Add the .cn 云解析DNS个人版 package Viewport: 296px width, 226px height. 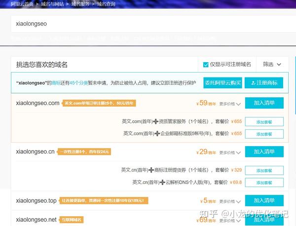pyautogui.click(x=264, y=183)
